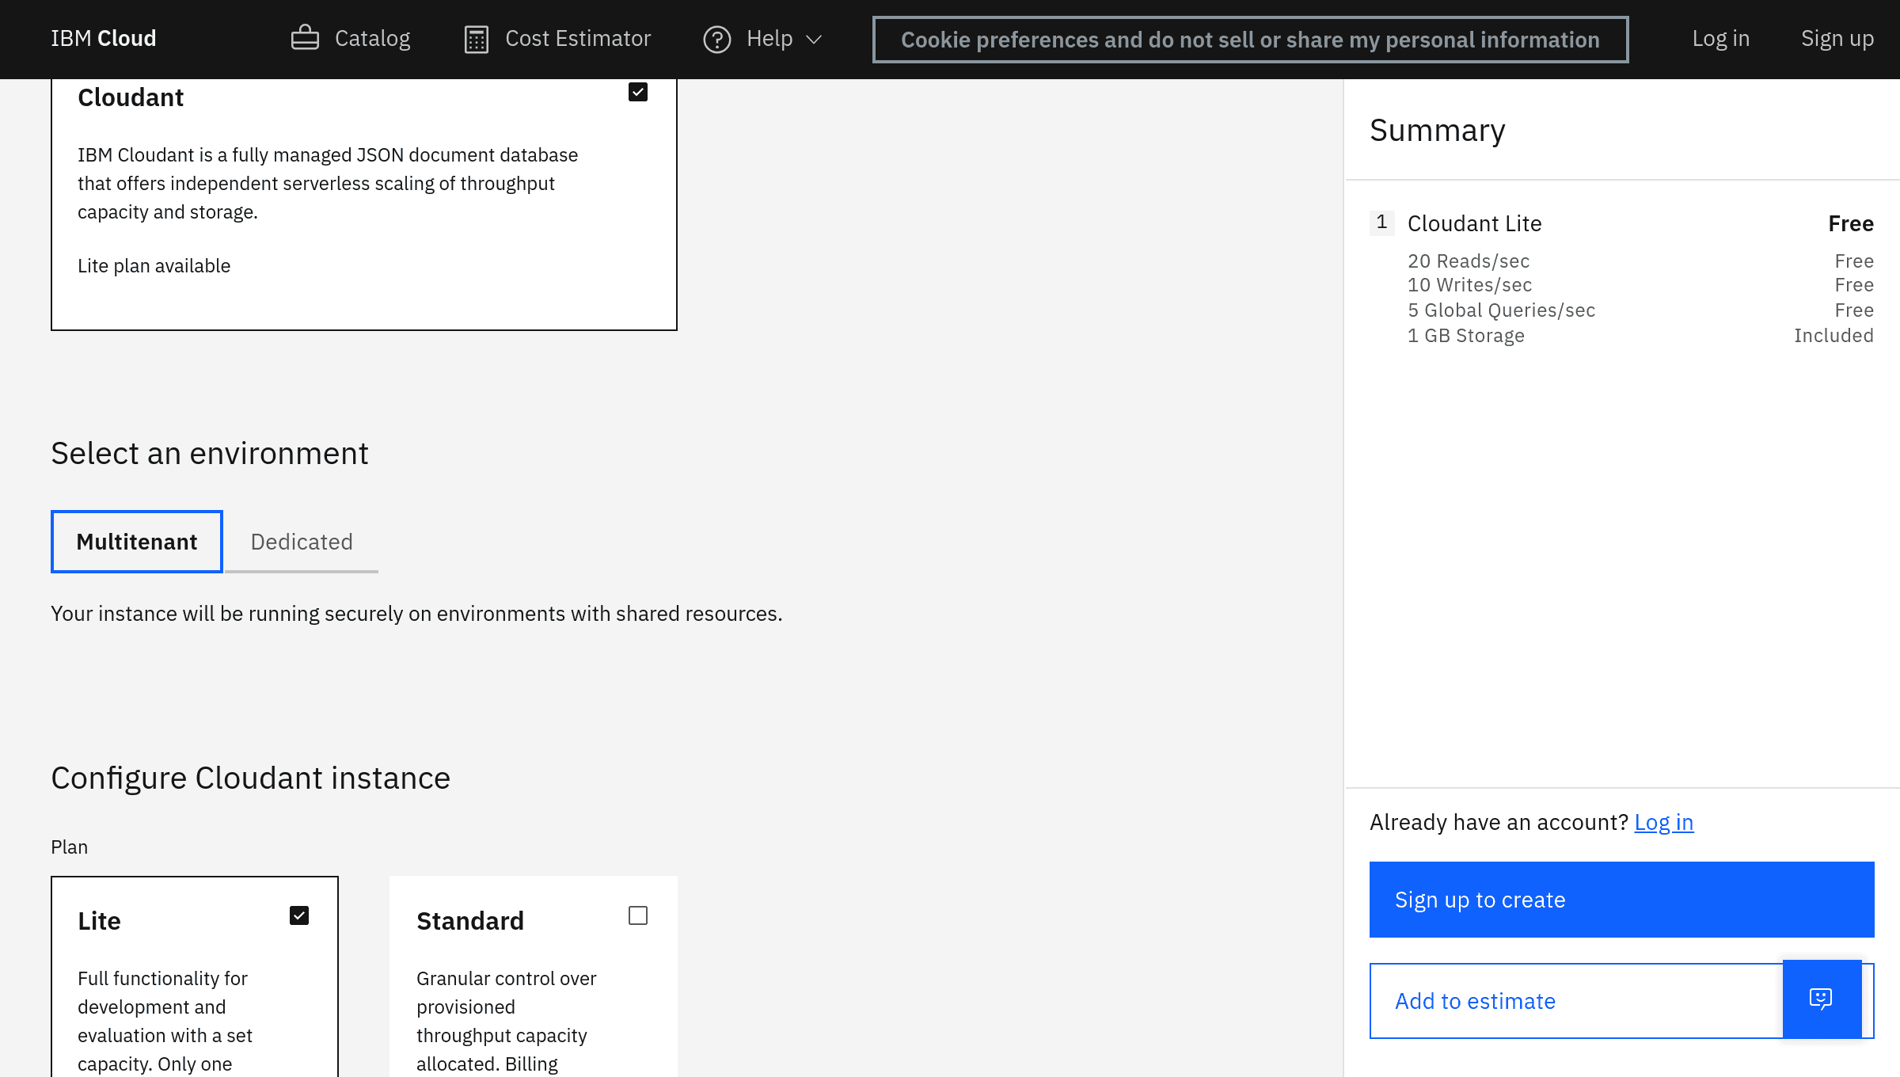The width and height of the screenshot is (1900, 1077).
Task: Follow the Log in link in Summary
Action: click(1663, 822)
